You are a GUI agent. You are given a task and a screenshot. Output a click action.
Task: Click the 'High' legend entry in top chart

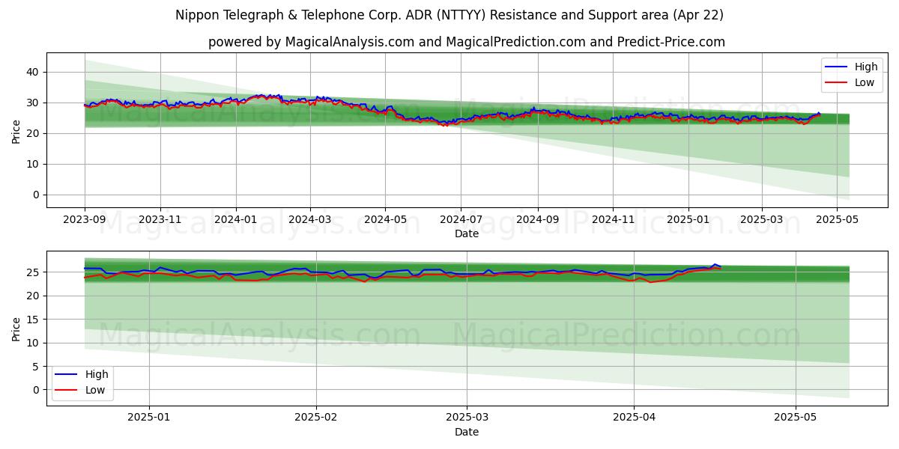click(x=867, y=67)
